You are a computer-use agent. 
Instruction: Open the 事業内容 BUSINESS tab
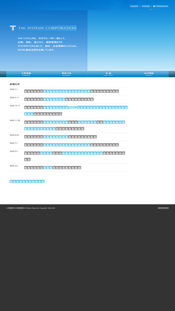(66, 74)
